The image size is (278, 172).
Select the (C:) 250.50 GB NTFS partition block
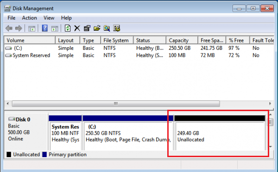click(x=128, y=132)
